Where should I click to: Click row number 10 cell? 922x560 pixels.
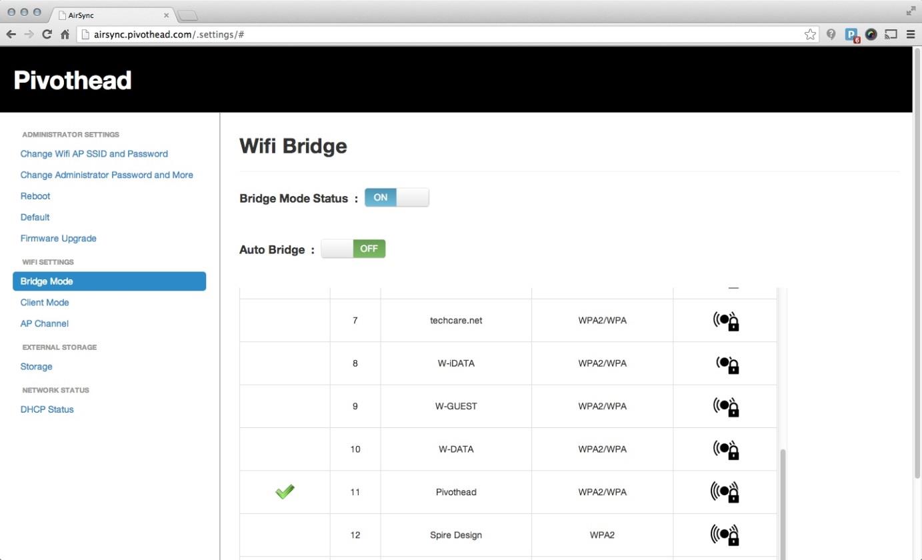[355, 449]
